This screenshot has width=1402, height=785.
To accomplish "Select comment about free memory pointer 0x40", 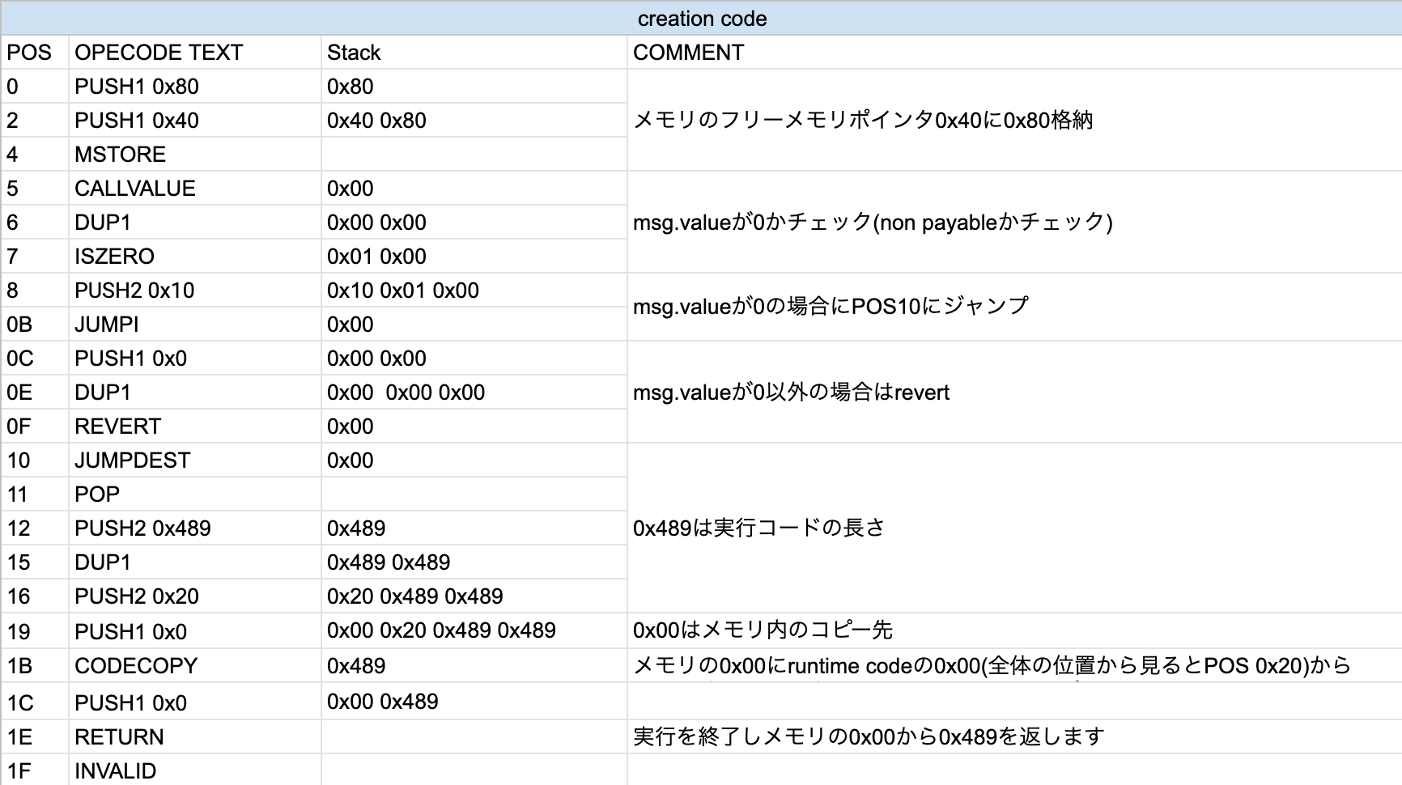I will click(x=1014, y=121).
